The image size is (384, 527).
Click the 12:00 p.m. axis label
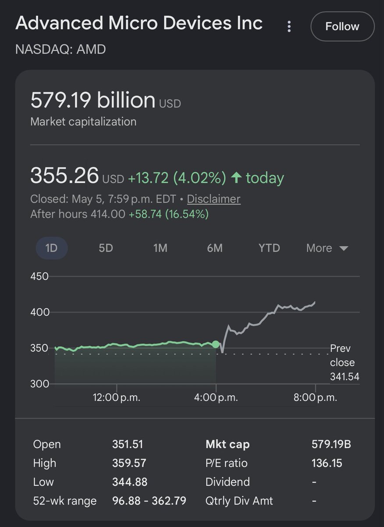coord(117,398)
